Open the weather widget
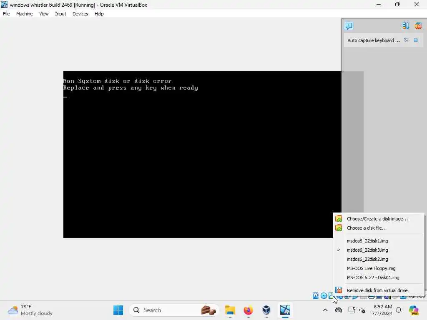The height and width of the screenshot is (320, 427). pos(30,310)
